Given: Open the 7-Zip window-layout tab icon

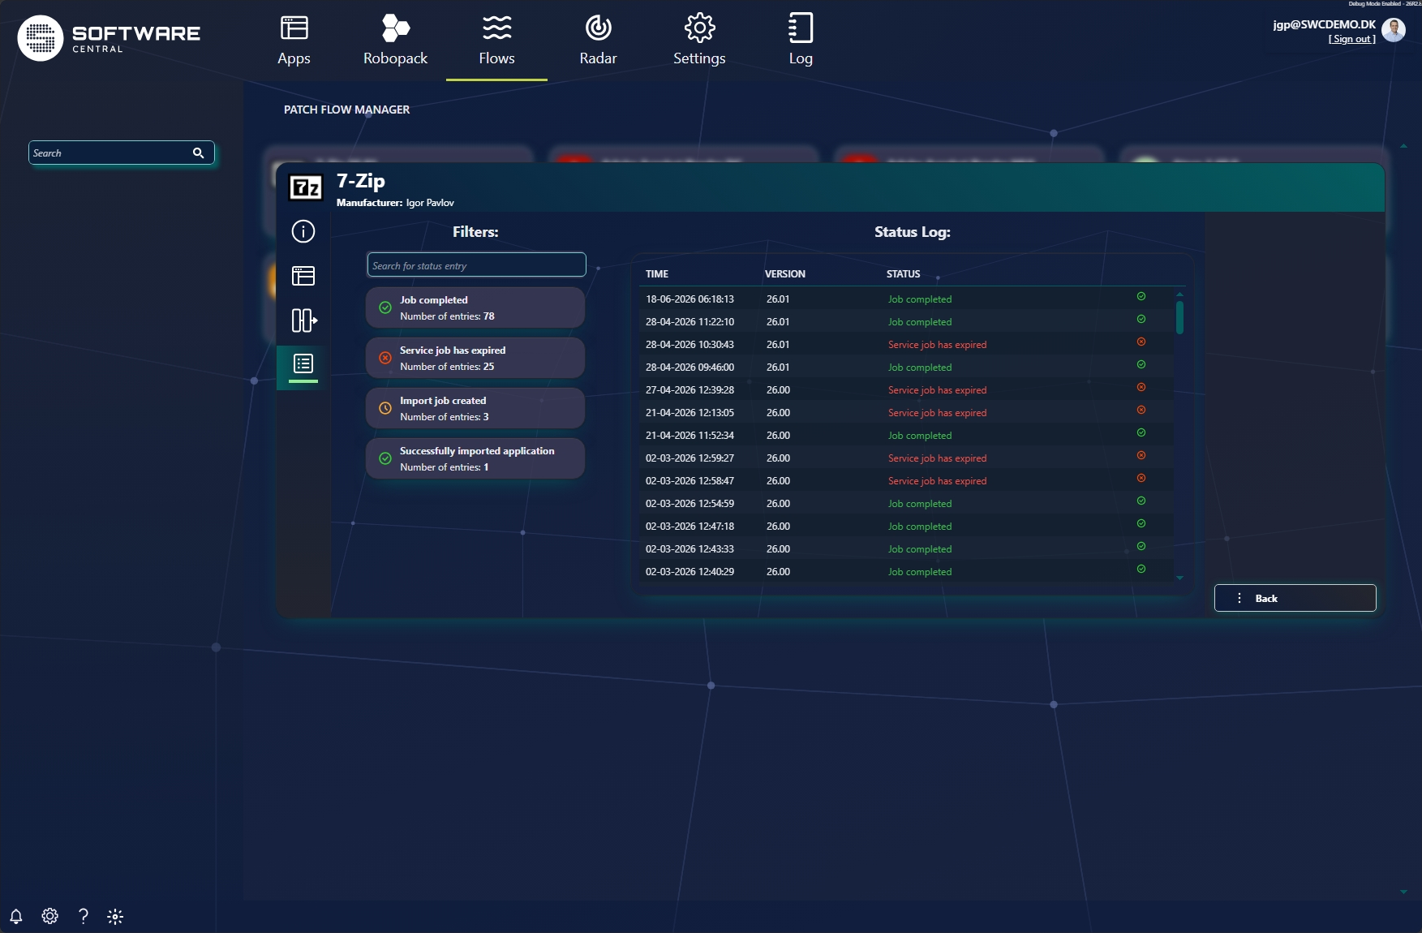Looking at the screenshot, I should 303,276.
